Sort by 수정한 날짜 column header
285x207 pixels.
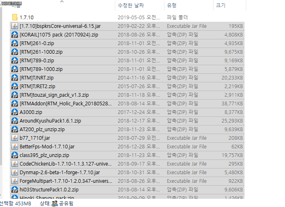pos(131,5)
